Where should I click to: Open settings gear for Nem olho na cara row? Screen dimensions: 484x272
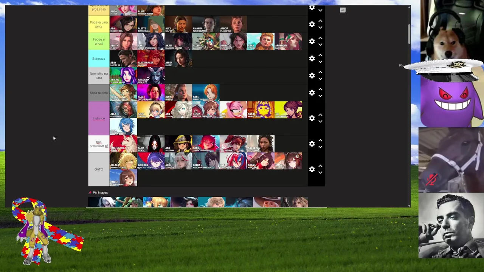312,76
